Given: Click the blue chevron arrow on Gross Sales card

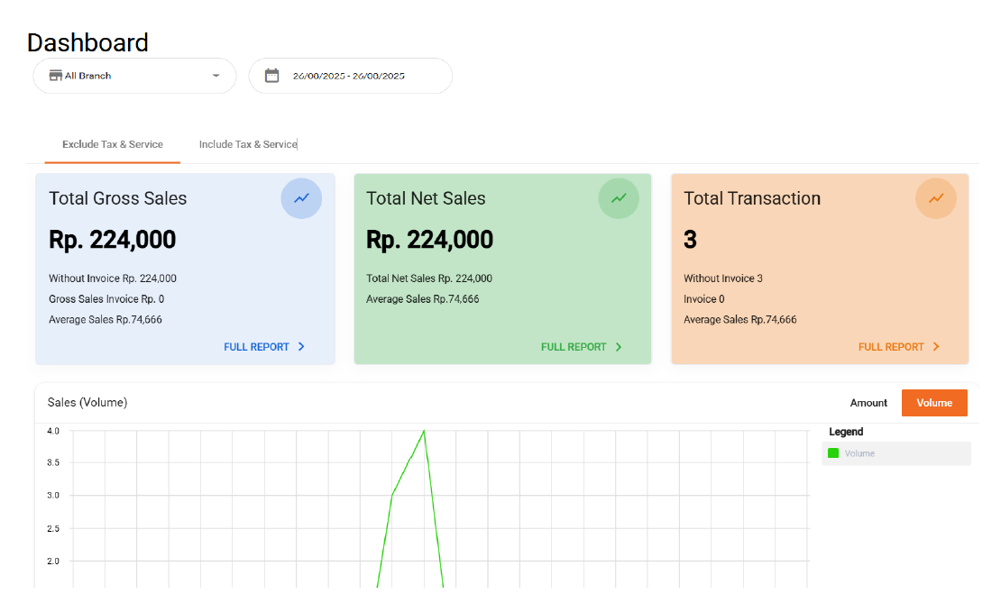Looking at the screenshot, I should [301, 347].
